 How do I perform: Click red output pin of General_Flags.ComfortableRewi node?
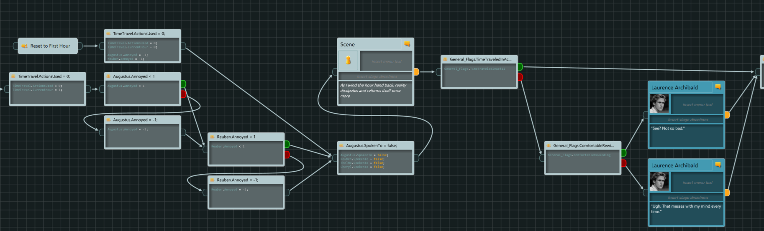(623, 163)
